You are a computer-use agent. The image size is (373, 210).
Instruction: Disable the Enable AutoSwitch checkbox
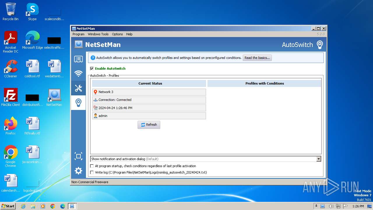[x=92, y=69]
